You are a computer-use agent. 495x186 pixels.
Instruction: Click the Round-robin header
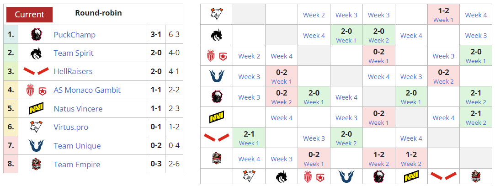(98, 13)
